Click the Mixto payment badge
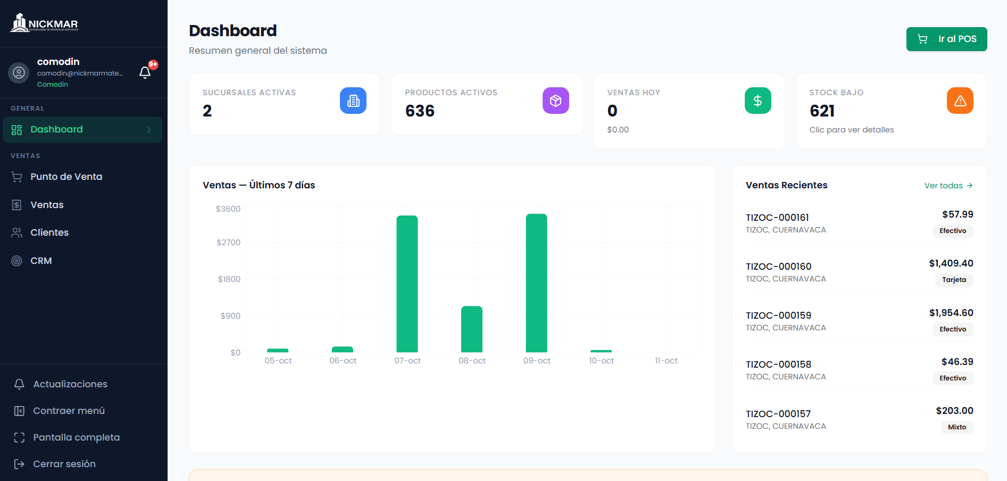 [957, 427]
